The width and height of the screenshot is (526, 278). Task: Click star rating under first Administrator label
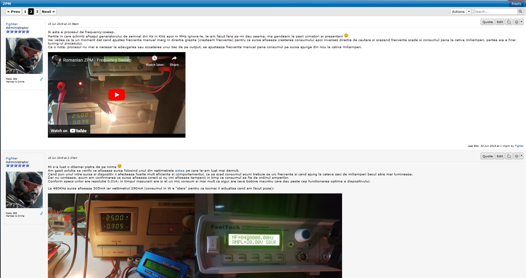coord(18,32)
